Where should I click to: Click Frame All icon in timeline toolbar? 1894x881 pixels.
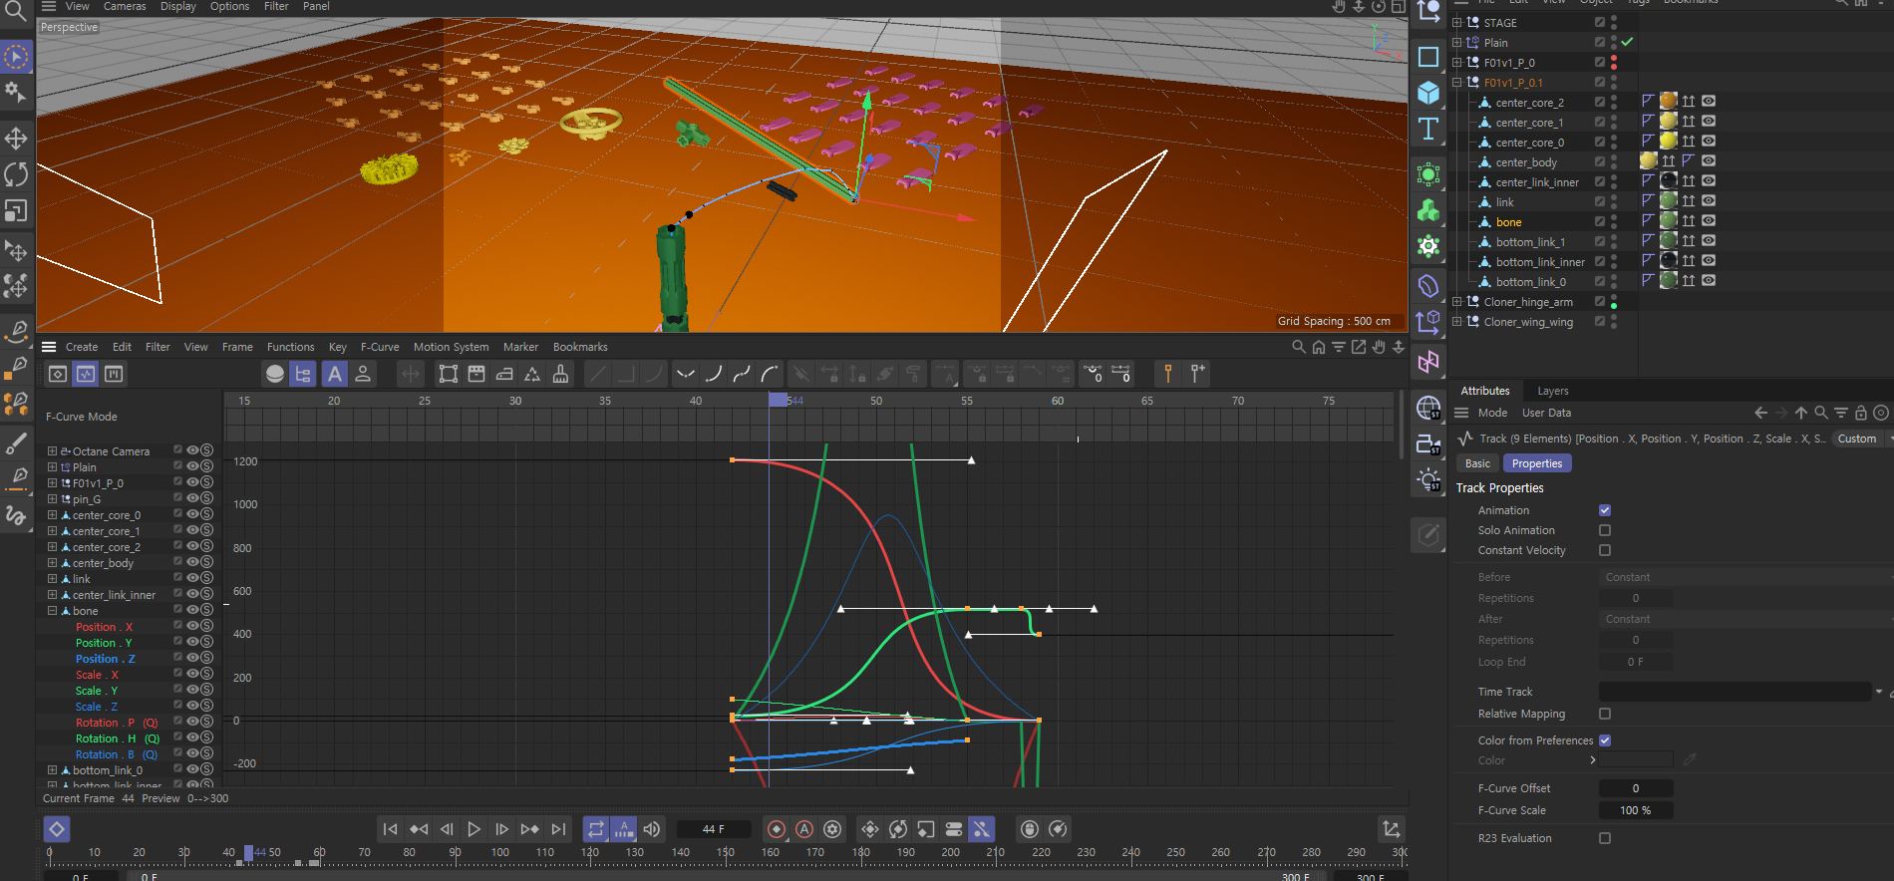(449, 374)
